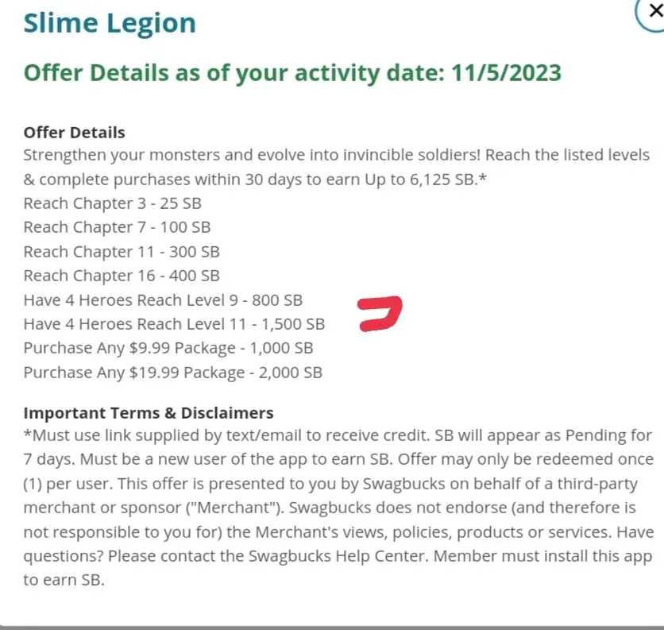
Task: Click Have 4 Heroes Reach Level 11 line
Action: pos(174,324)
